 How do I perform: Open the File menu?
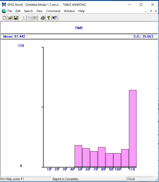pos(10,11)
